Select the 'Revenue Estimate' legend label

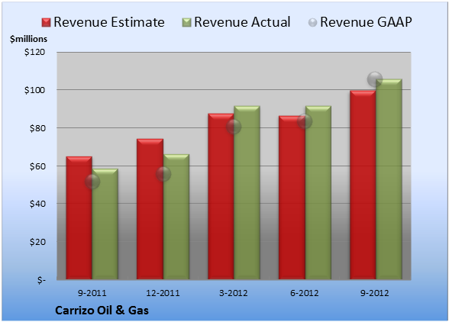pyautogui.click(x=109, y=22)
